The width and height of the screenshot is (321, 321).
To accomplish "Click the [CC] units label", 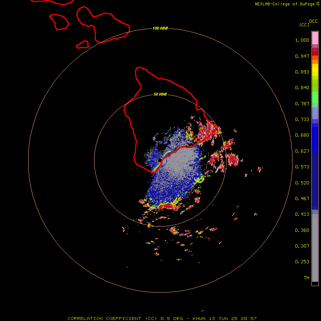I will coord(304,25).
